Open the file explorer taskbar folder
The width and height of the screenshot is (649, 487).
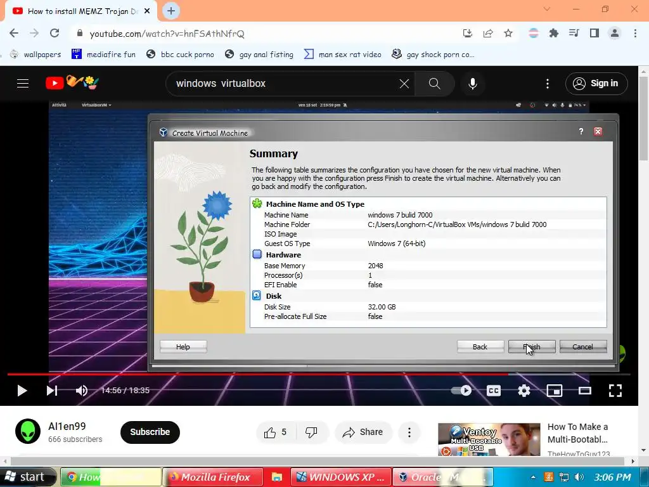(x=276, y=477)
